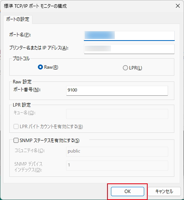Click the コミュニティ名 field showing public
The height and width of the screenshot is (200, 184).
pos(117,152)
